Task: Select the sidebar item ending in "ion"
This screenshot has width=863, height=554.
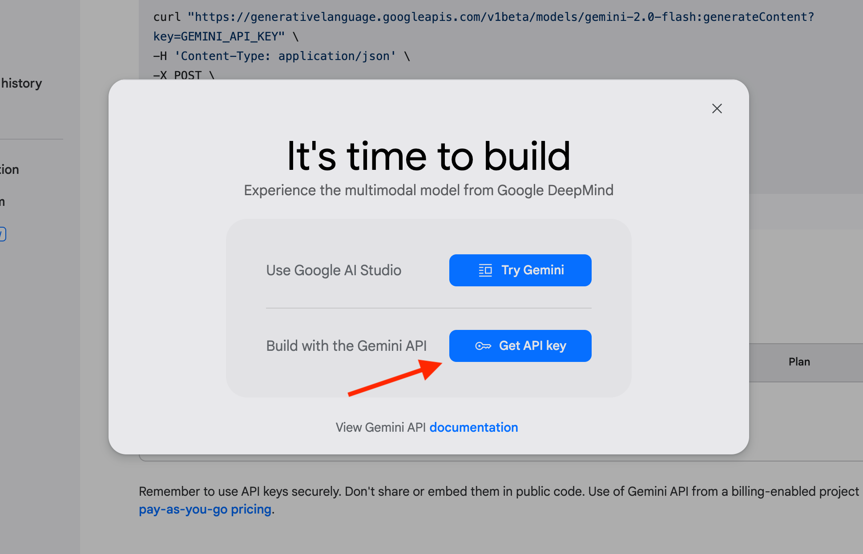Action: click(9, 169)
